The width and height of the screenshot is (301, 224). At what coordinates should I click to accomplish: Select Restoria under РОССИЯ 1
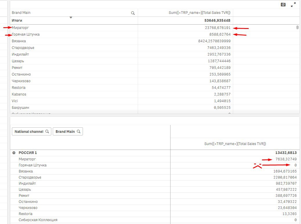click(26, 214)
